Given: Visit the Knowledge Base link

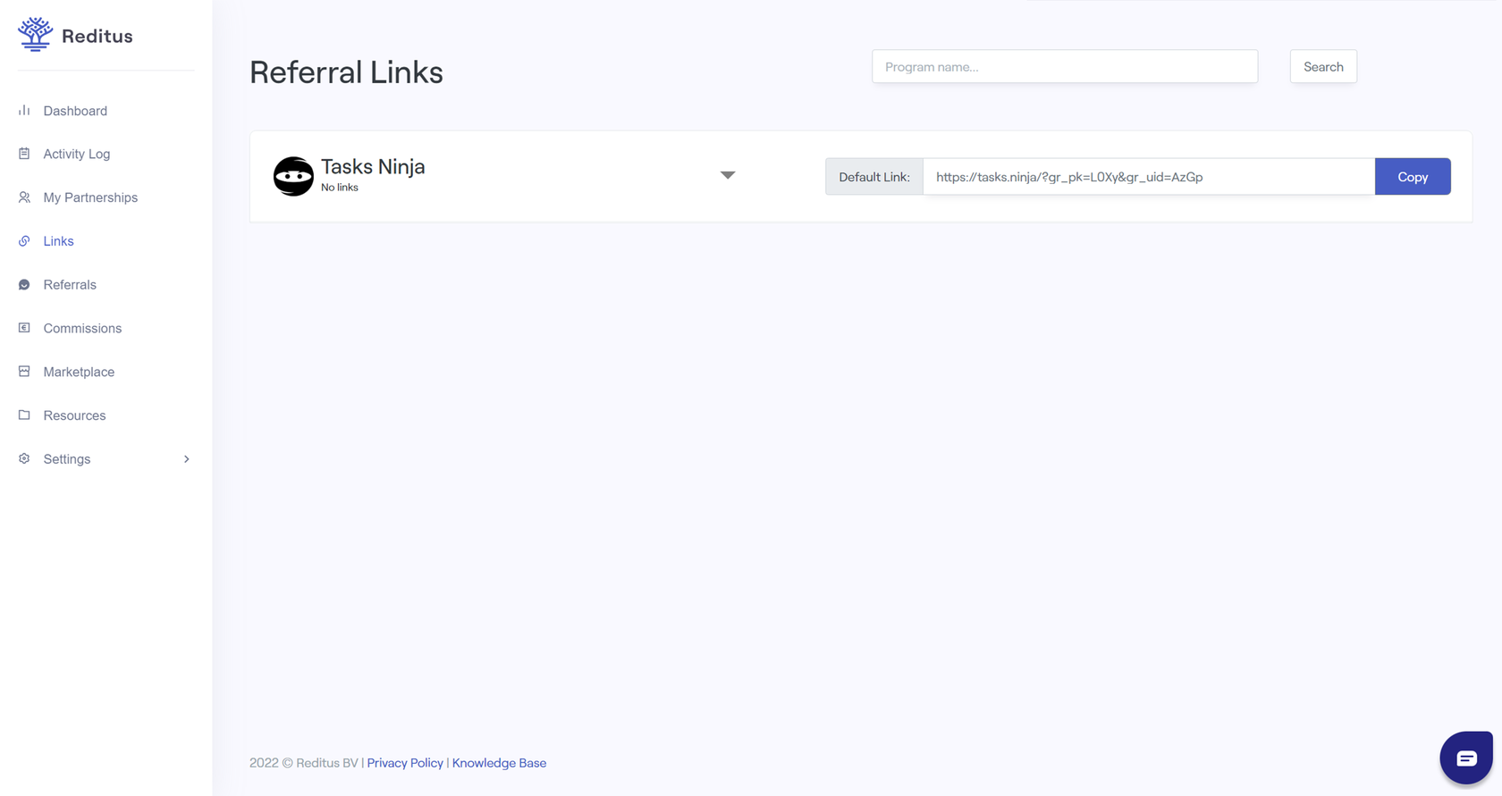Looking at the screenshot, I should [x=499, y=763].
